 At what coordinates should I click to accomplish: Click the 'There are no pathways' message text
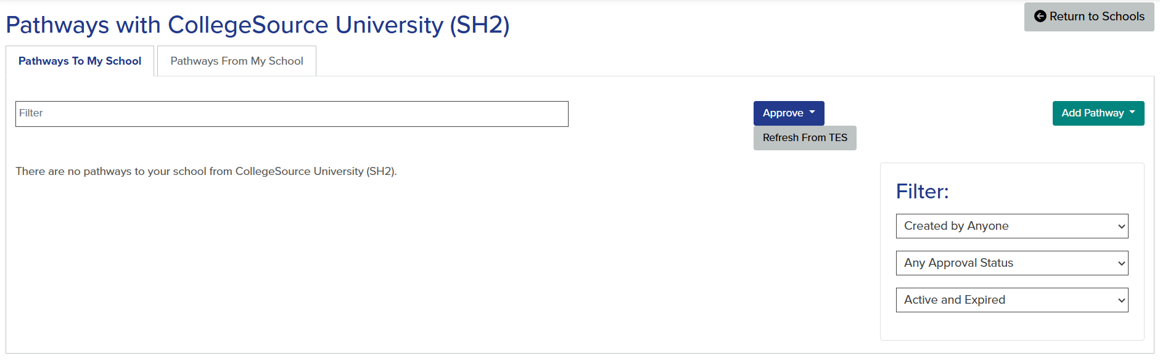click(206, 171)
